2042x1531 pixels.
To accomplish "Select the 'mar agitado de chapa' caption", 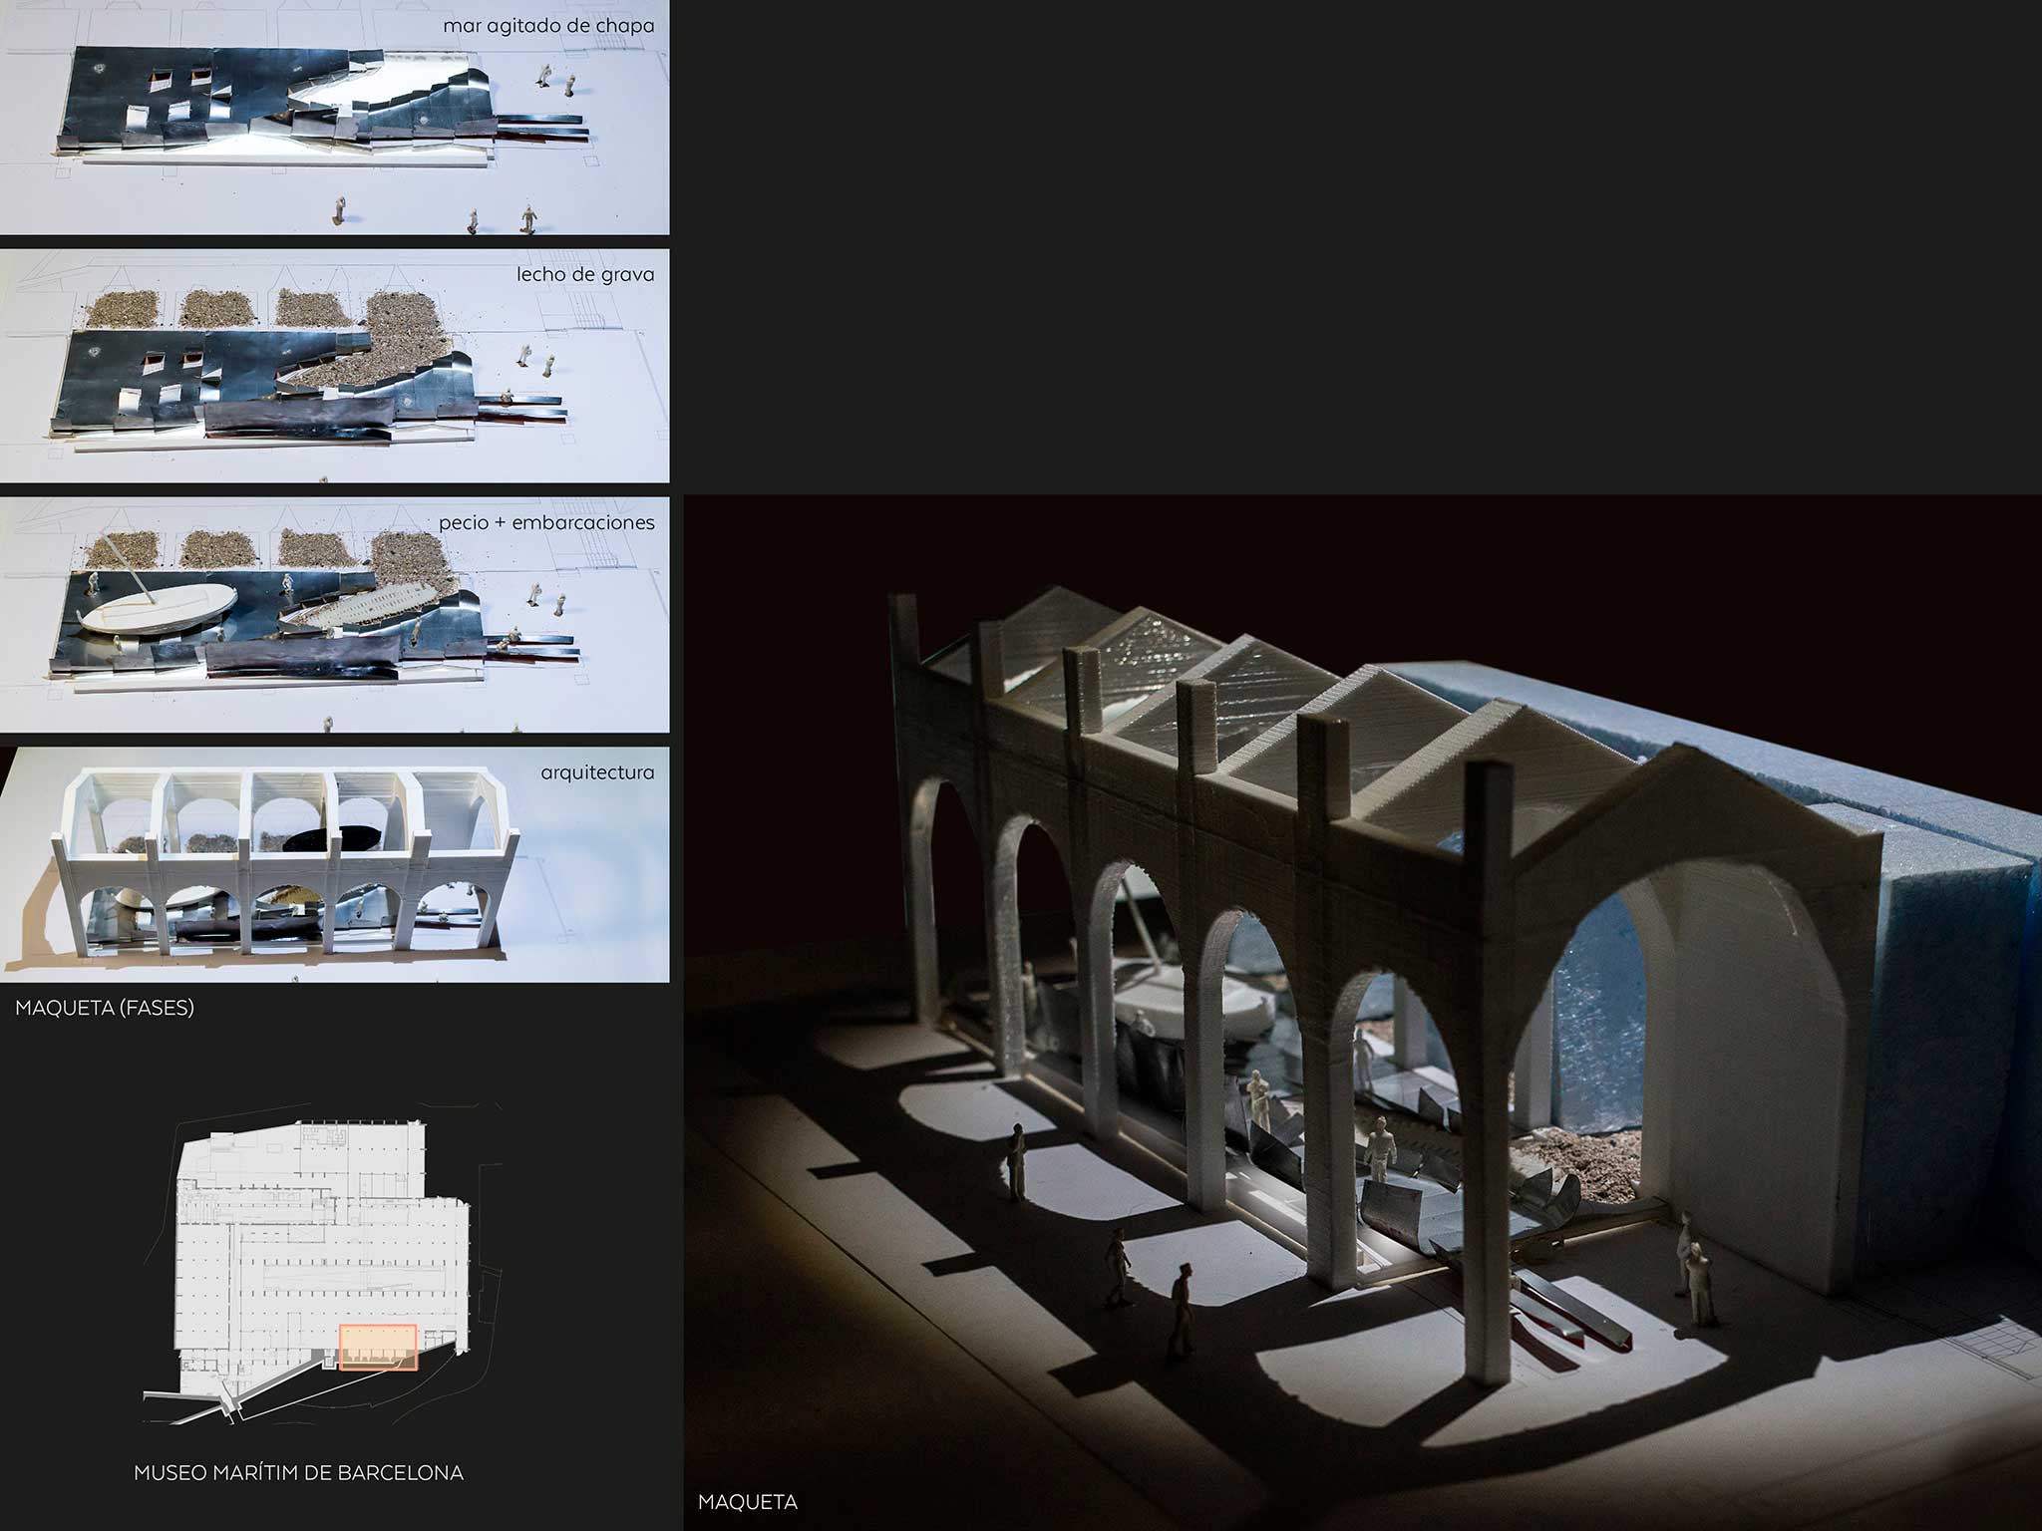I will [x=548, y=26].
